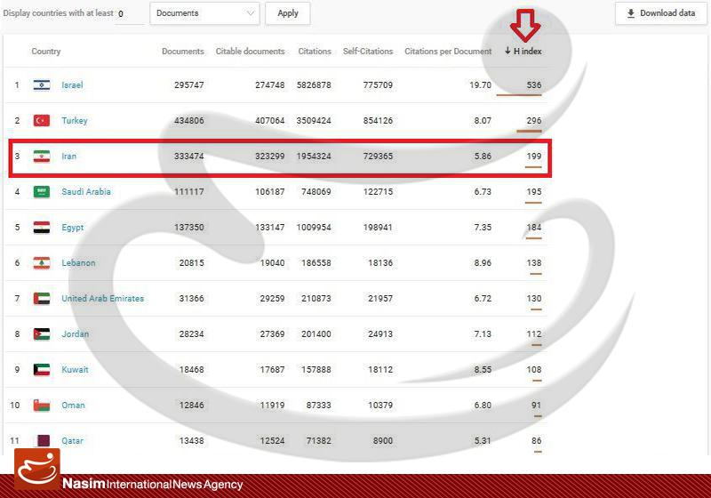Click the Turkey flag icon
Screen dimensions: 711x498
click(42, 121)
